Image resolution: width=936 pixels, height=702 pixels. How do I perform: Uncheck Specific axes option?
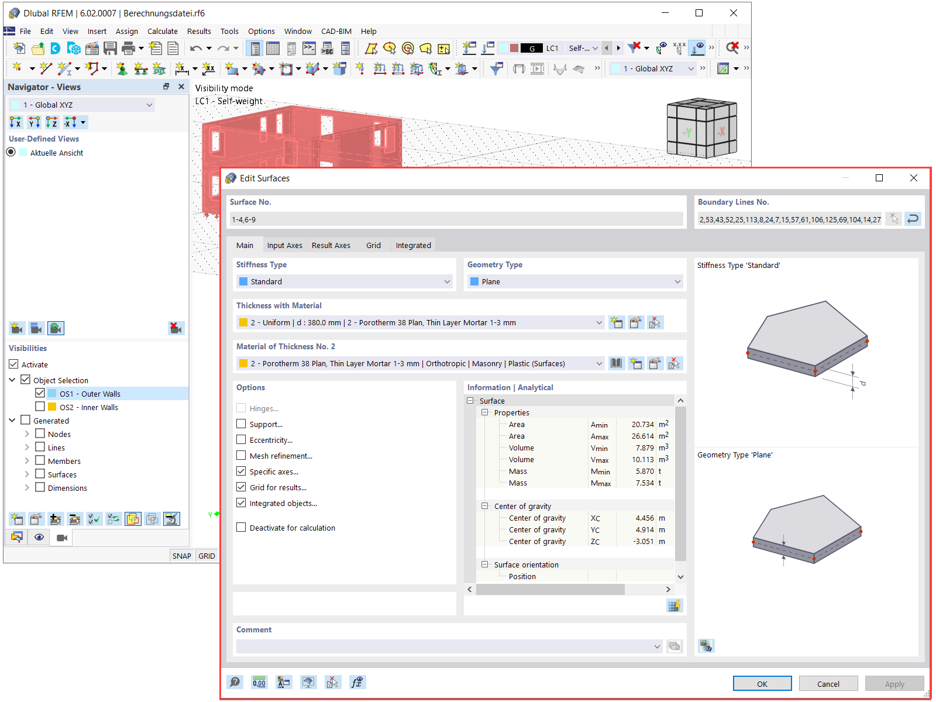(241, 471)
